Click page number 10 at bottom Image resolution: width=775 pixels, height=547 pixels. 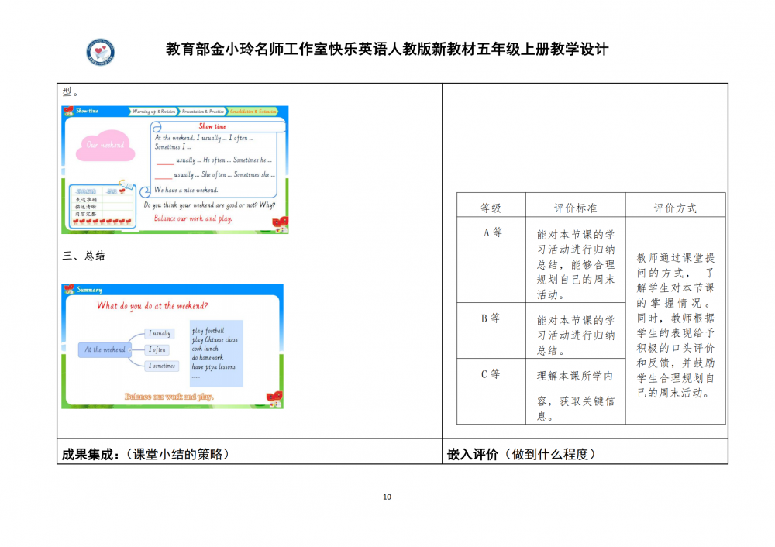point(387,497)
